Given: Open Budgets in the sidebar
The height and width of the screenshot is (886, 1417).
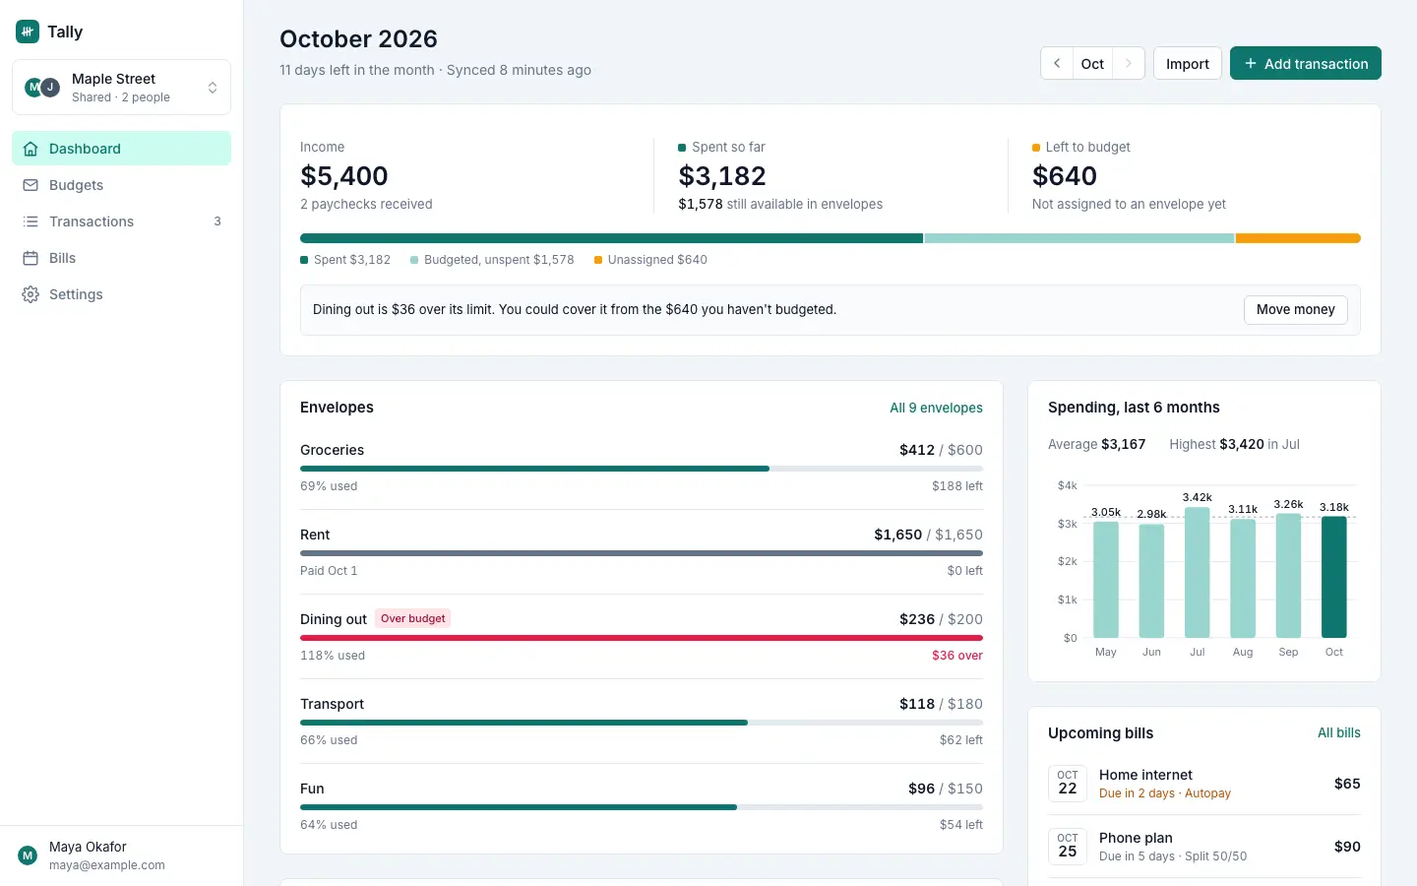Looking at the screenshot, I should click(122, 185).
